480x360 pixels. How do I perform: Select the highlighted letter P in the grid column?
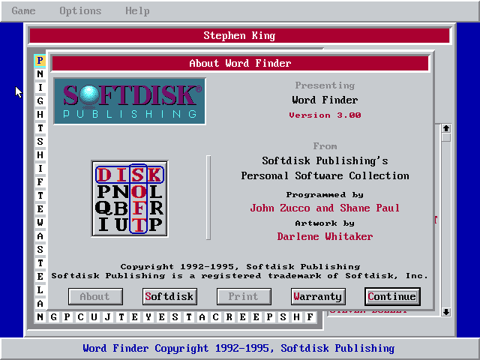(x=40, y=60)
